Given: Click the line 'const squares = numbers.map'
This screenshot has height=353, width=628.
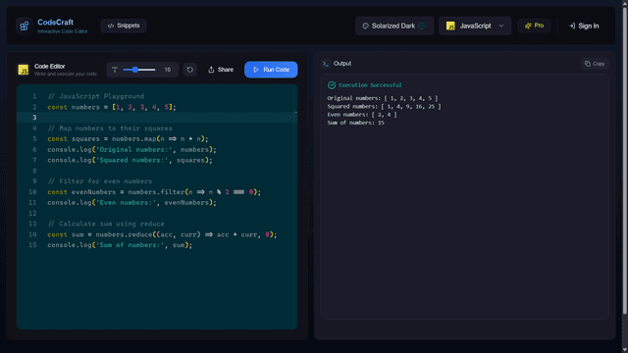Looking at the screenshot, I should (128, 139).
